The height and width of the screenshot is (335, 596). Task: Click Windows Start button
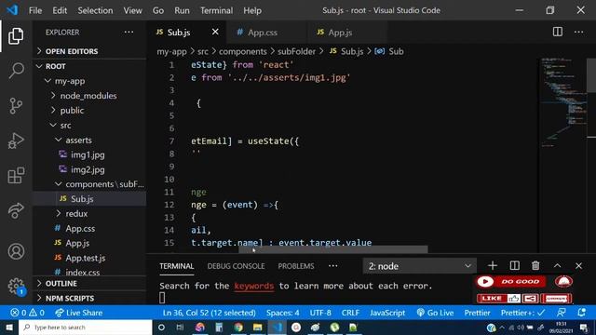click(9, 327)
